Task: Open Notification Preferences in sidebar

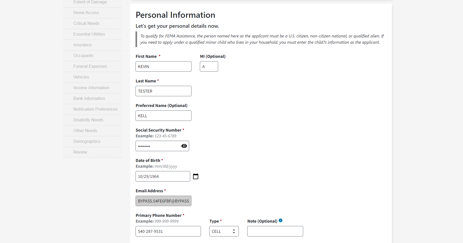Action: coord(95,109)
